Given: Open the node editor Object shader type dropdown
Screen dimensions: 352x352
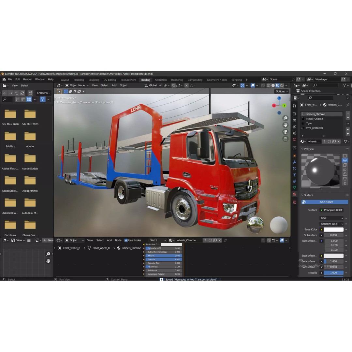Looking at the screenshot, I should pos(74,241).
